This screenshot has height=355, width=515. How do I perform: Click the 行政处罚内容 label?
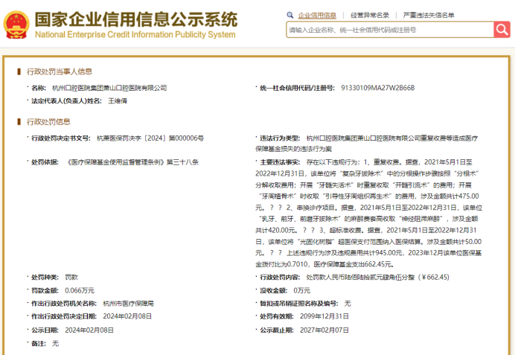coord(280,277)
